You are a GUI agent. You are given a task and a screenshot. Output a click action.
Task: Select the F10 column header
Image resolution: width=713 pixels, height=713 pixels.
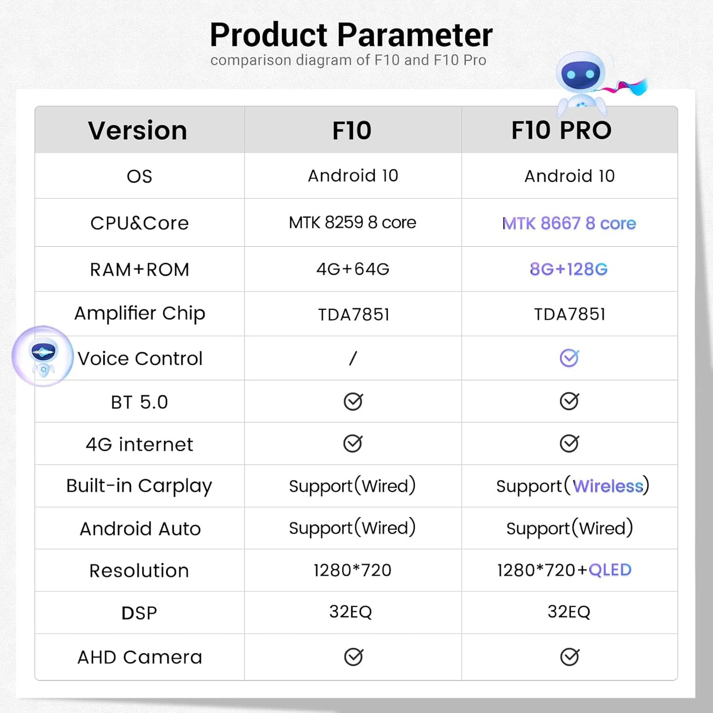coord(352,130)
